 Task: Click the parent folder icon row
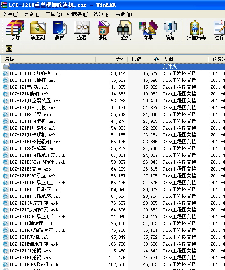(6, 67)
